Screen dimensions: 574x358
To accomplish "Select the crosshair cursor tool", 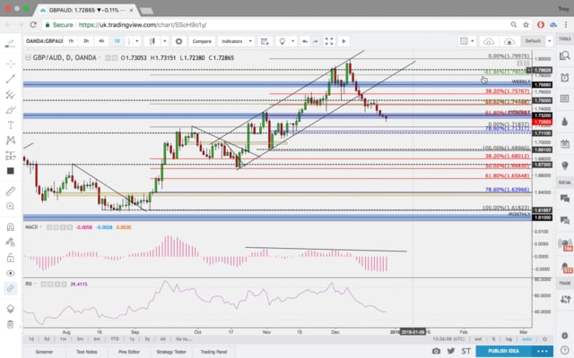I will click(10, 64).
